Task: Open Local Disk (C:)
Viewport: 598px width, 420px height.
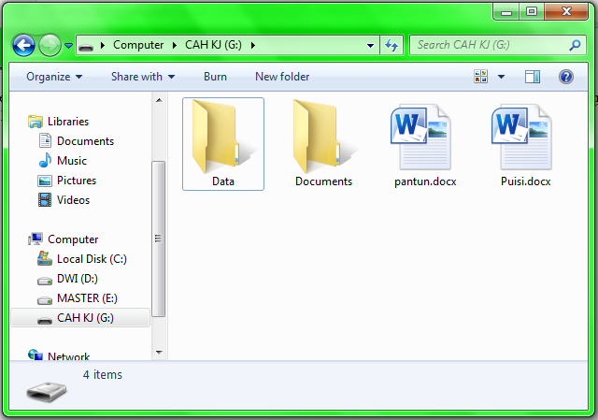Action: tap(92, 259)
